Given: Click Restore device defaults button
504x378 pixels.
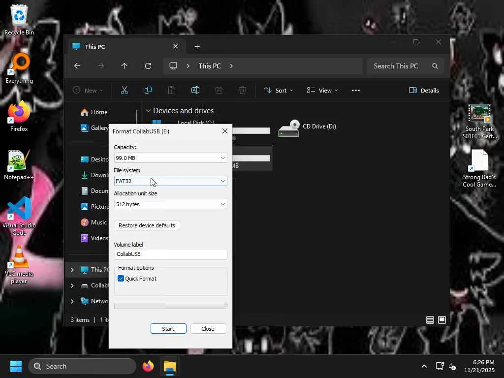Looking at the screenshot, I should [x=147, y=225].
